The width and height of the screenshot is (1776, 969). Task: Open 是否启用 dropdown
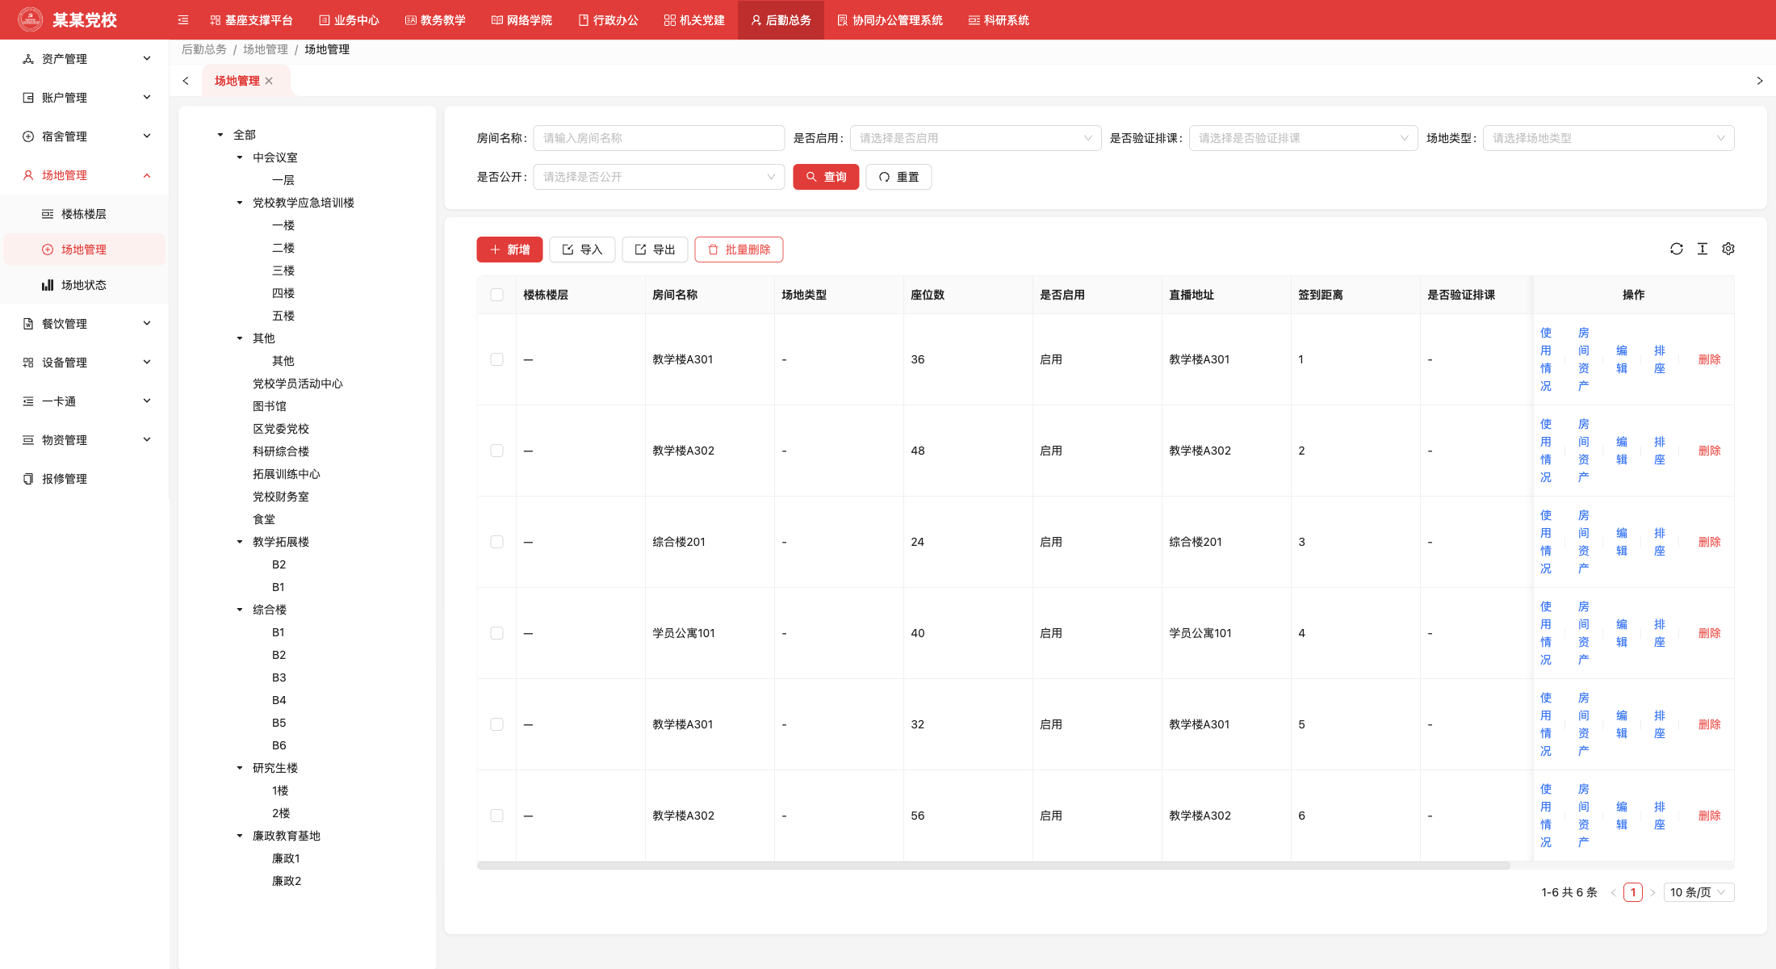click(x=975, y=138)
